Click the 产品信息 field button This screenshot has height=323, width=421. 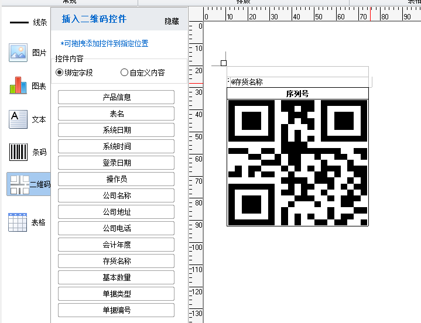117,97
